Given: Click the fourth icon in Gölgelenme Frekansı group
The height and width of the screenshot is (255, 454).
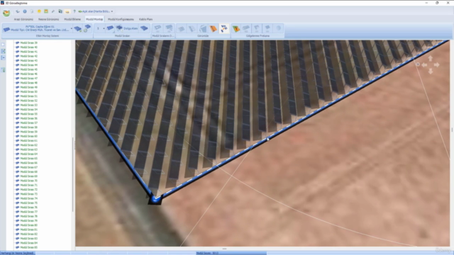Looking at the screenshot, I should pyautogui.click(x=267, y=28).
